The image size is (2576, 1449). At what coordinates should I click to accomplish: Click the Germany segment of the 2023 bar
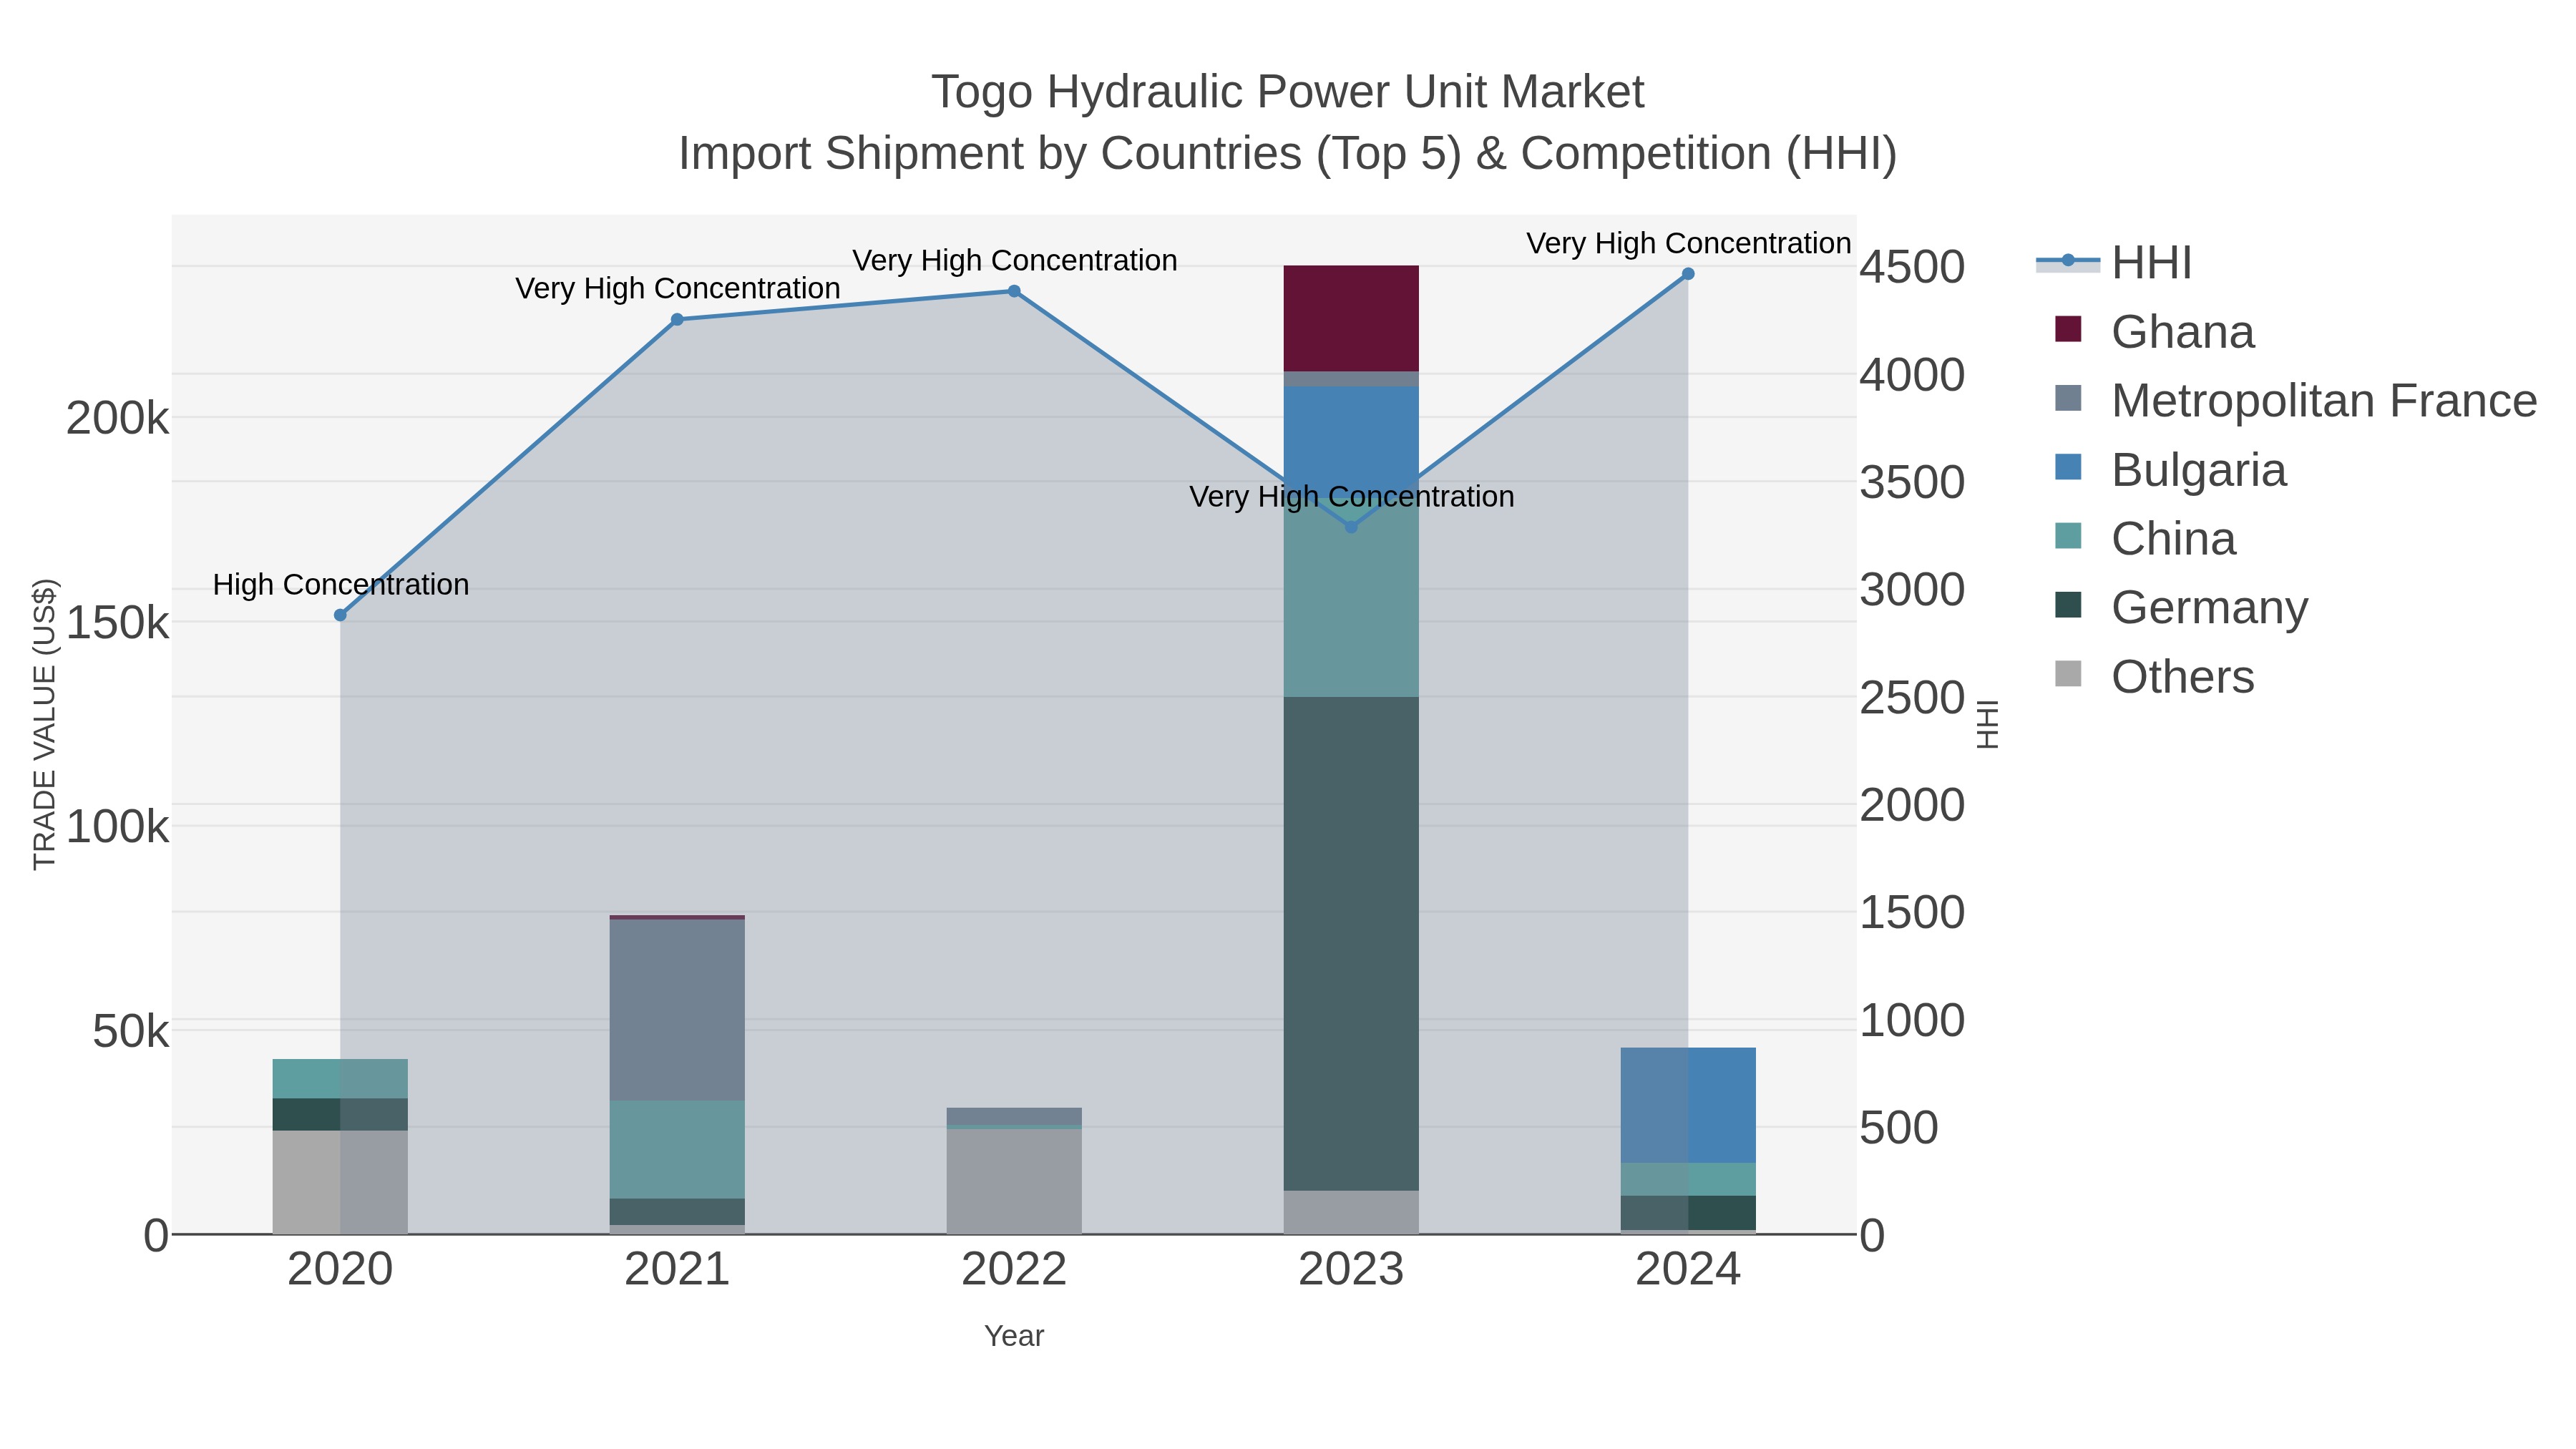(x=1351, y=944)
